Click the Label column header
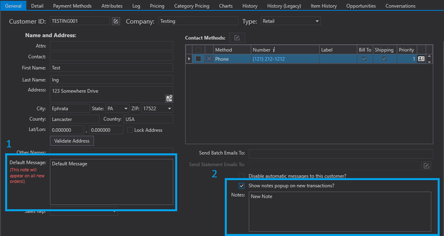Viewport: 444px width, 236px height. tap(337, 50)
